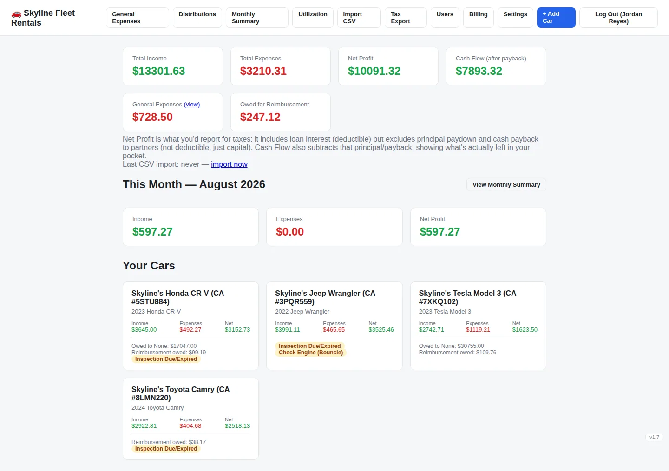Click this month's Expenses $0.00

(x=290, y=232)
